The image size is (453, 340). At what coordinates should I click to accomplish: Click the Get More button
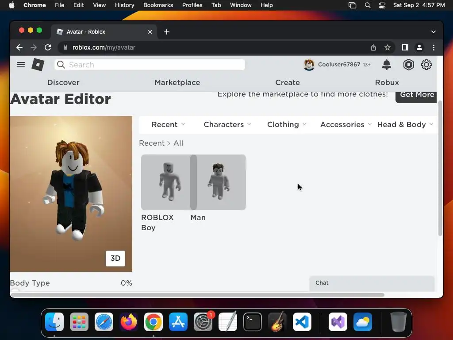coord(416,97)
